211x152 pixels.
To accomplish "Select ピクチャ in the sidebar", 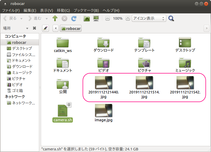I will pos(20,78).
